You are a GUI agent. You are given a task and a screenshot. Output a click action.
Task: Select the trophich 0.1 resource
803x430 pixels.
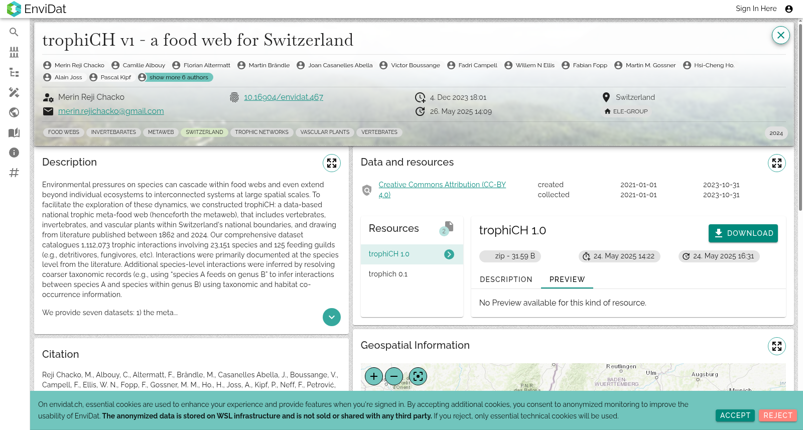pos(412,274)
